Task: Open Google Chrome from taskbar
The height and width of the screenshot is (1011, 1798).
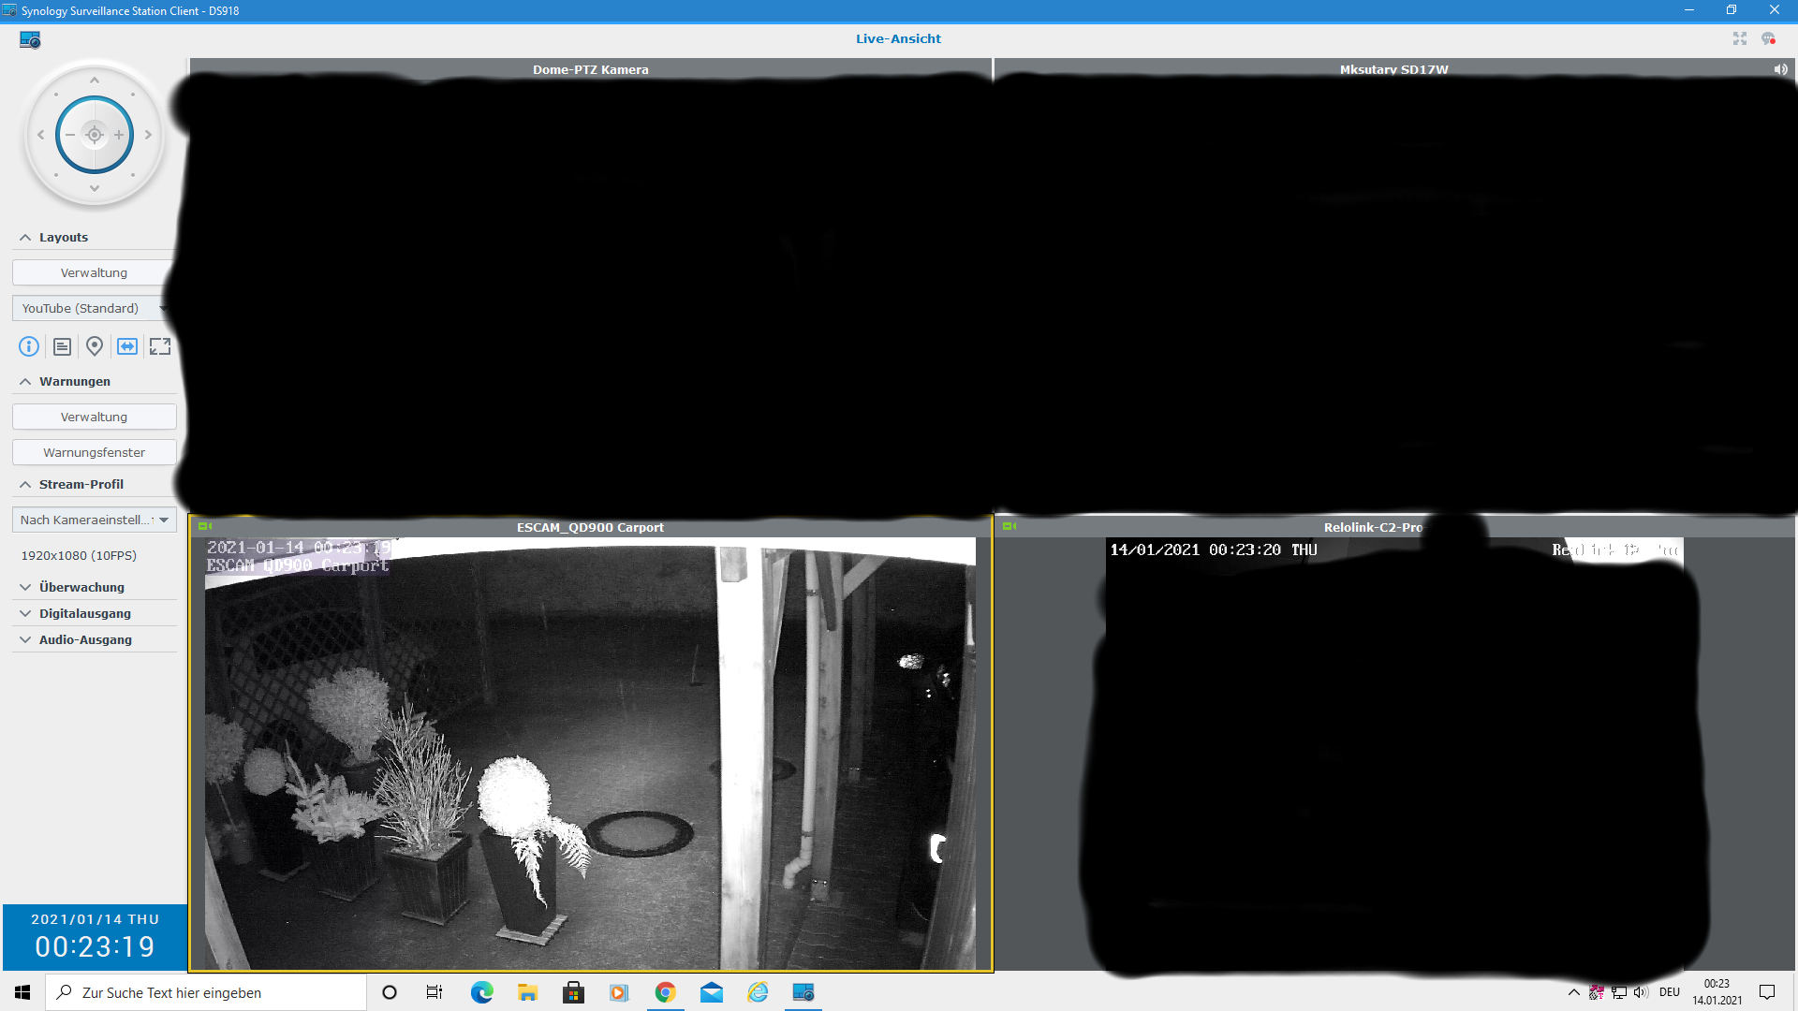Action: point(665,992)
